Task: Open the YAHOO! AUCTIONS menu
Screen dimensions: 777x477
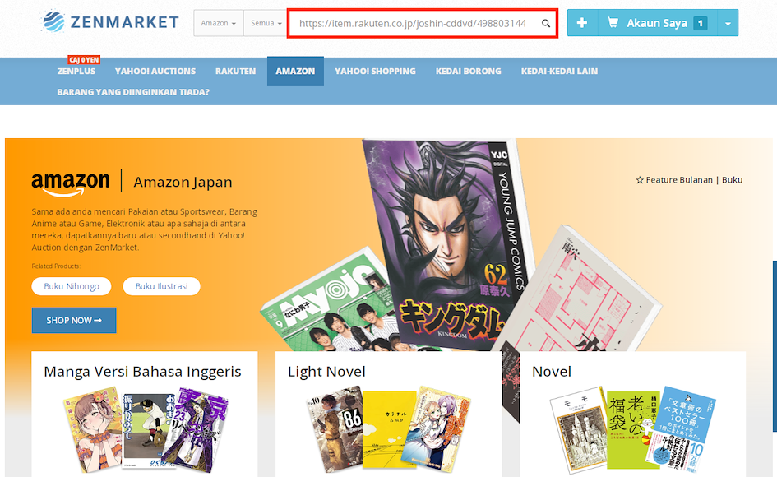Action: coord(155,72)
